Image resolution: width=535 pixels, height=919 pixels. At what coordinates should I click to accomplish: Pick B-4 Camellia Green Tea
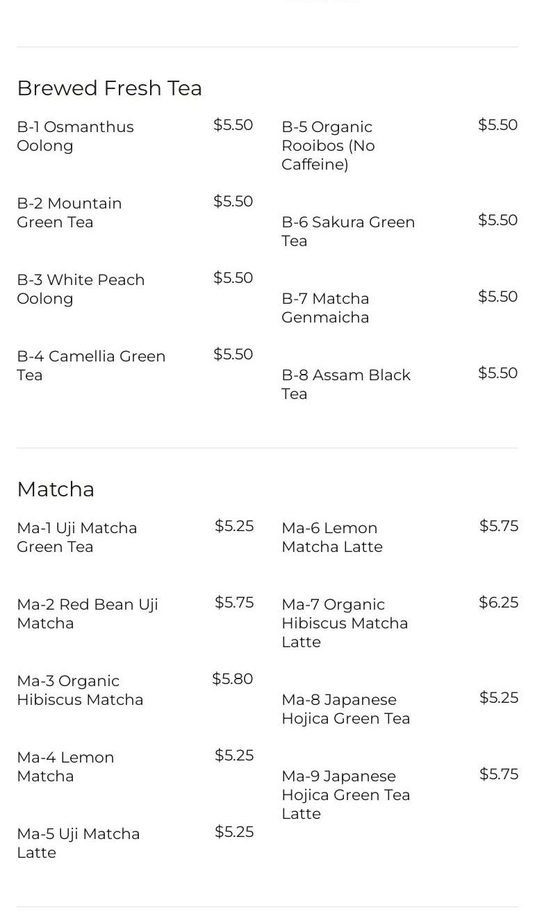(x=91, y=366)
